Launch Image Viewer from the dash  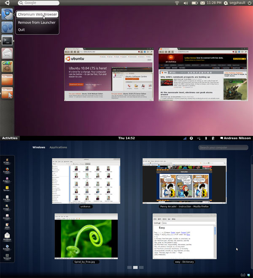[7, 207]
